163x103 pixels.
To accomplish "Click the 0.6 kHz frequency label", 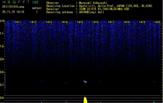I will [x=2, y=98].
